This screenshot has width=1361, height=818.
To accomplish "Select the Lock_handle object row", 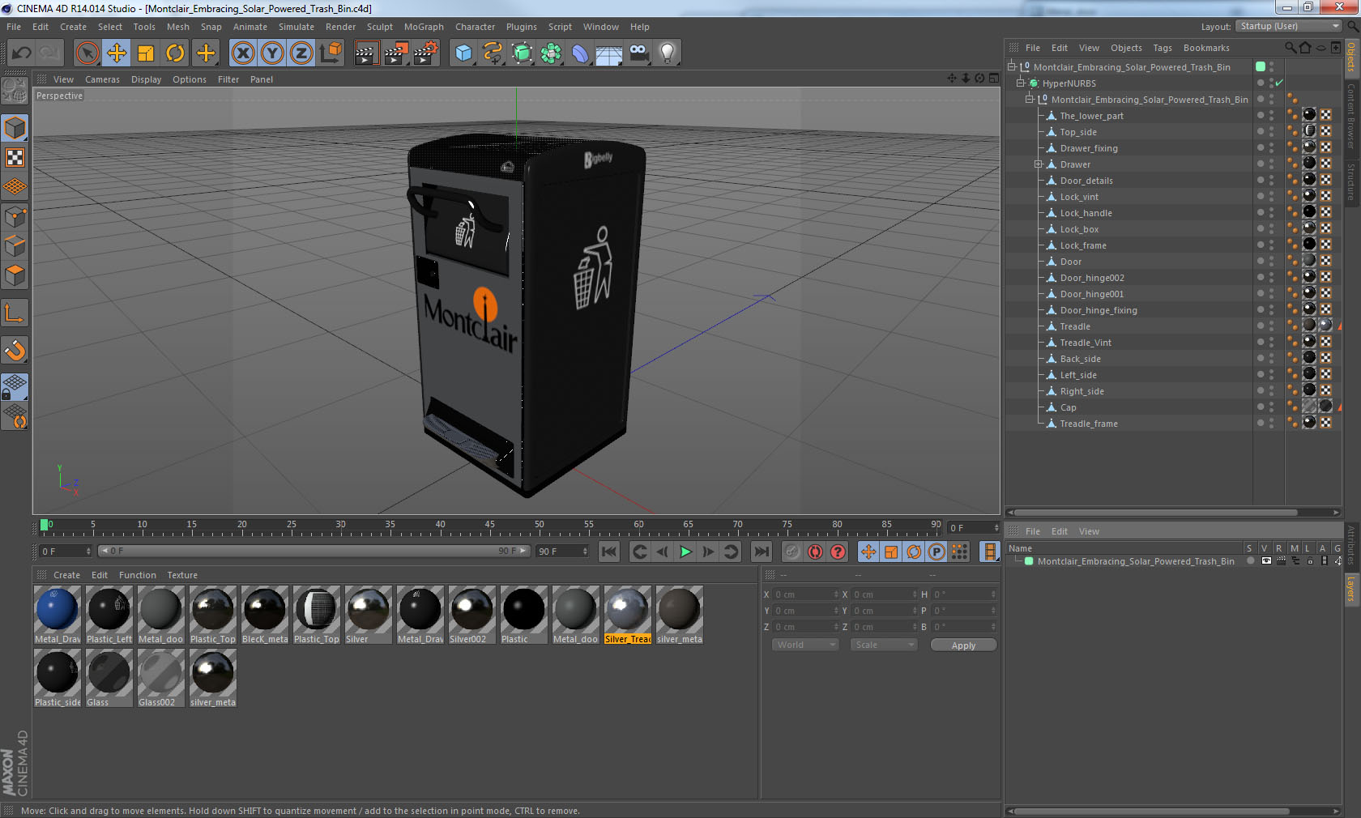I will click(1086, 213).
